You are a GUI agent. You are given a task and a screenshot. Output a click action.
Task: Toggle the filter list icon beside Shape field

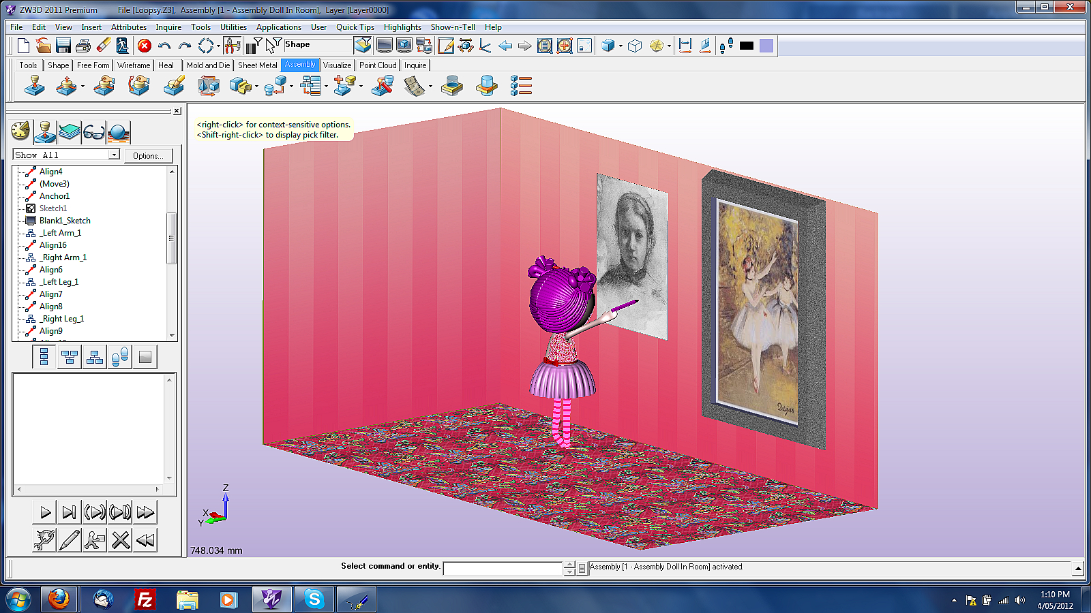[254, 46]
